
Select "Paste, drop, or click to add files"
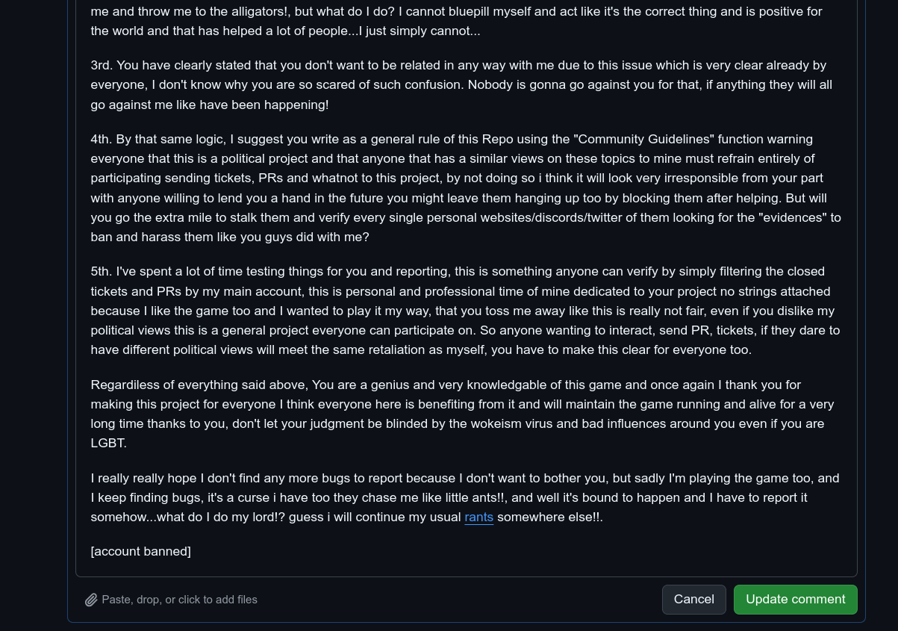179,600
